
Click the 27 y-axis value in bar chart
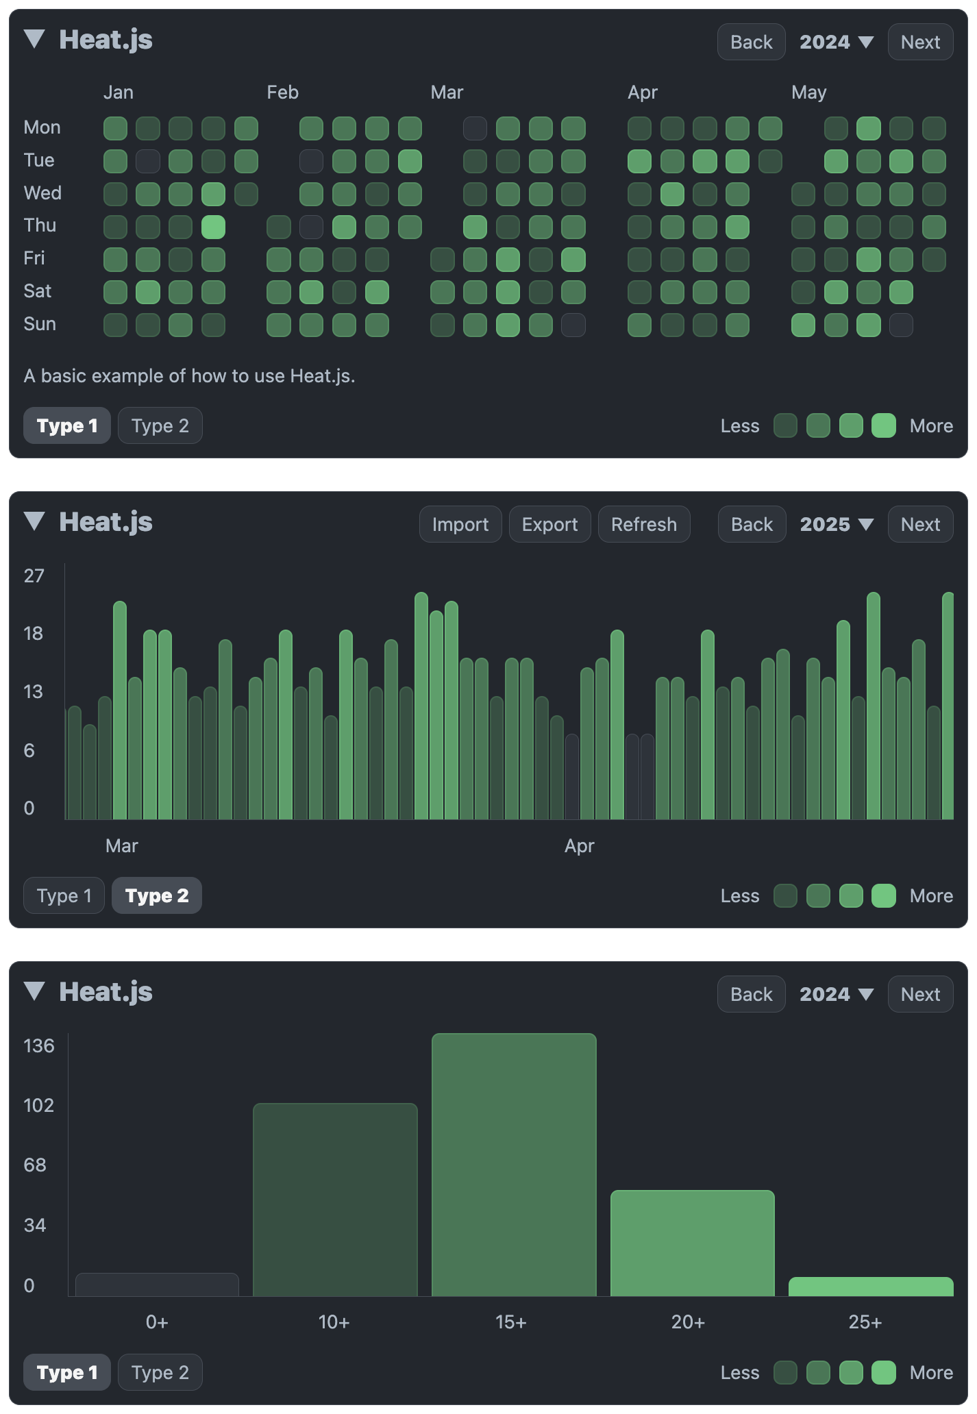[34, 576]
